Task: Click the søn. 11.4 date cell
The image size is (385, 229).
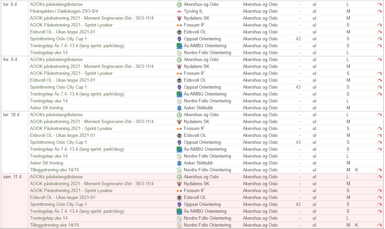Action: pyautogui.click(x=12, y=177)
